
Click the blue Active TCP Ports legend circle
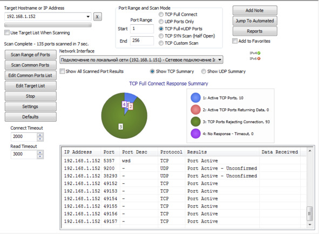[195, 98]
